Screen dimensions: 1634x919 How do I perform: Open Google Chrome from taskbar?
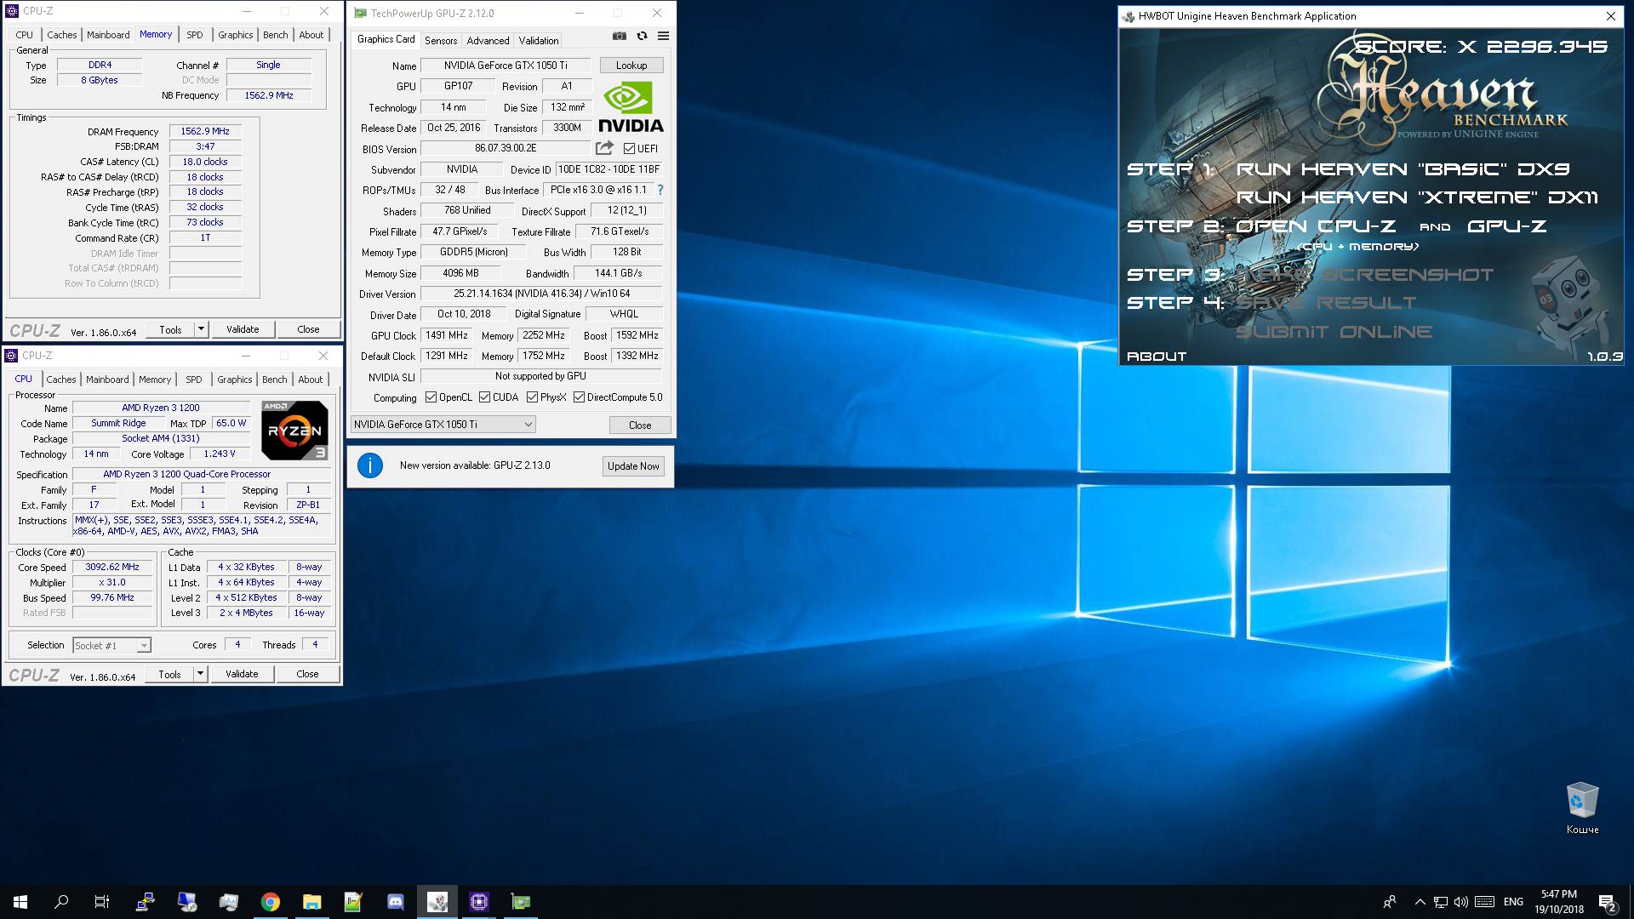(x=271, y=902)
